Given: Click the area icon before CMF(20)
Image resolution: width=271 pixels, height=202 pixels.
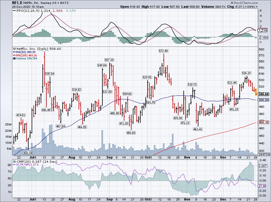Looking at the screenshot, I should coord(14,162).
